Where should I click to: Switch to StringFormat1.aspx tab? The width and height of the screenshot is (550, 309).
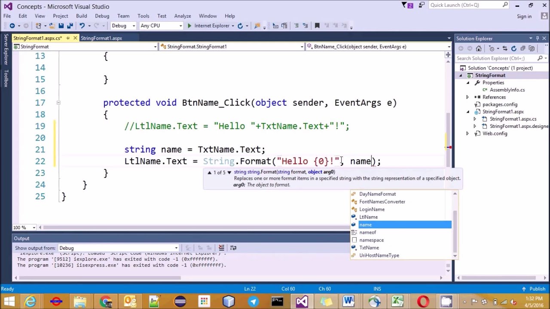pos(101,38)
